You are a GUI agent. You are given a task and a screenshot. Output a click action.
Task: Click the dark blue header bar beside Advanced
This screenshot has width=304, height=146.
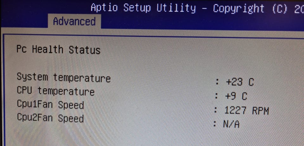(202, 22)
